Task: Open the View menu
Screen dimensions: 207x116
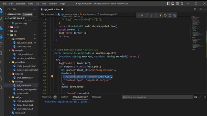Action: [x=30, y=4]
